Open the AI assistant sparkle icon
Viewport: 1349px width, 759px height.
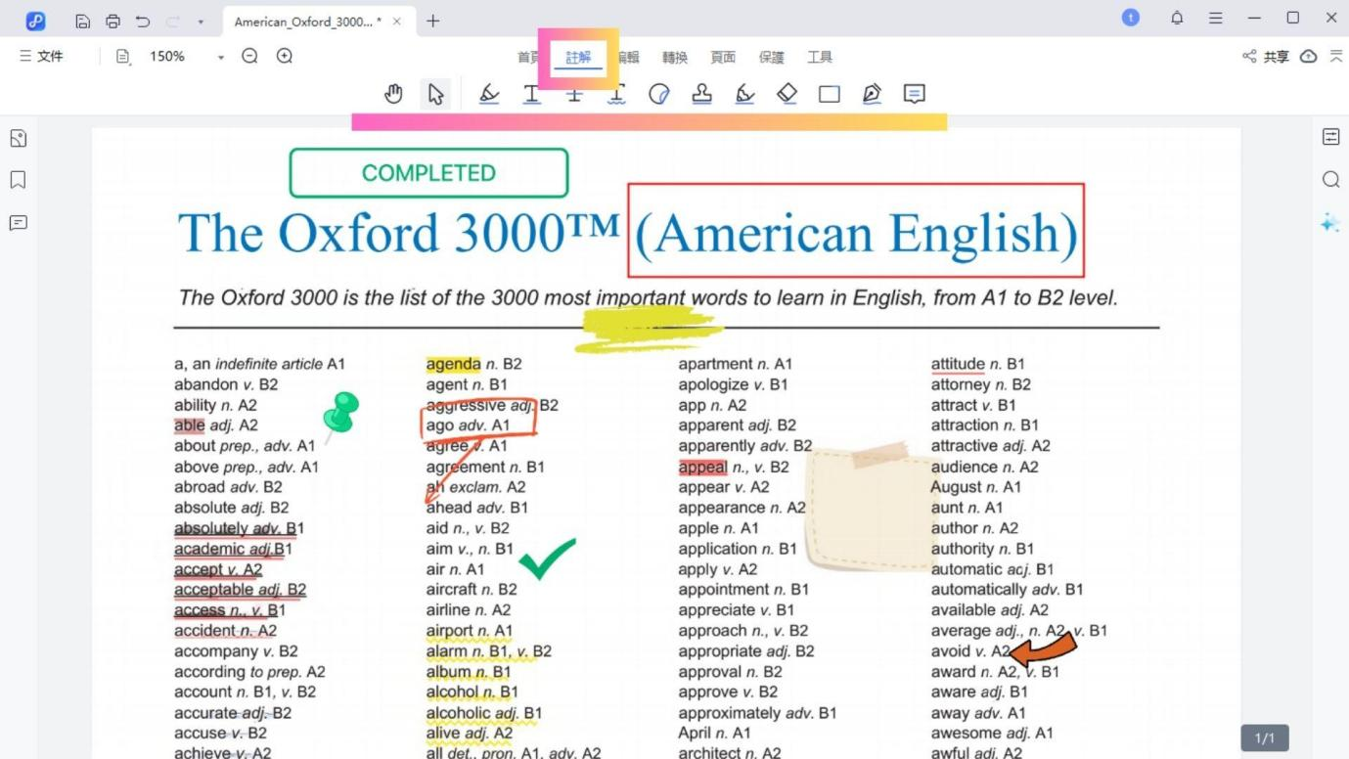[x=1329, y=223]
